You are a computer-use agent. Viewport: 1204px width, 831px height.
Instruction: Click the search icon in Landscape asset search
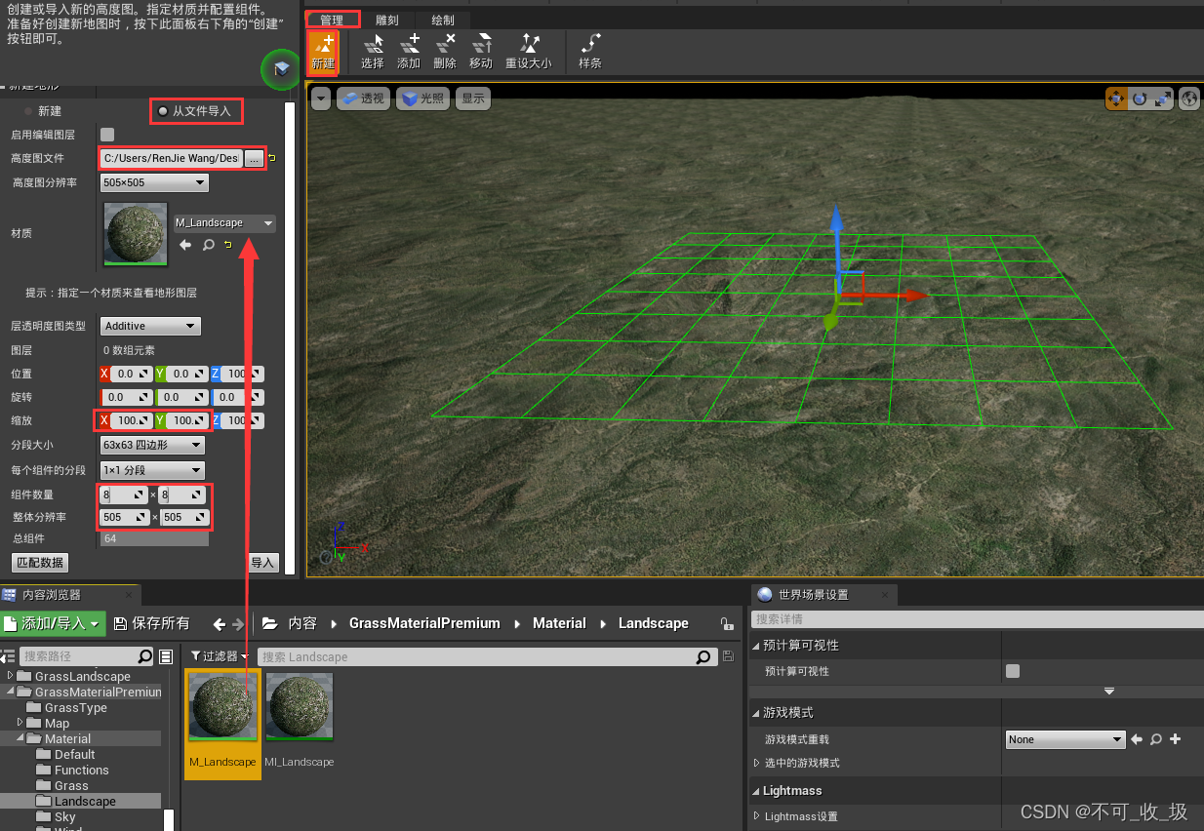tap(703, 657)
